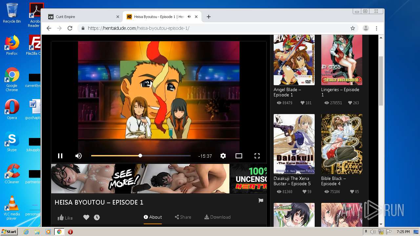This screenshot has height=236, width=420.
Task: Bookmark this page with the star icon
Action: pyautogui.click(x=353, y=28)
